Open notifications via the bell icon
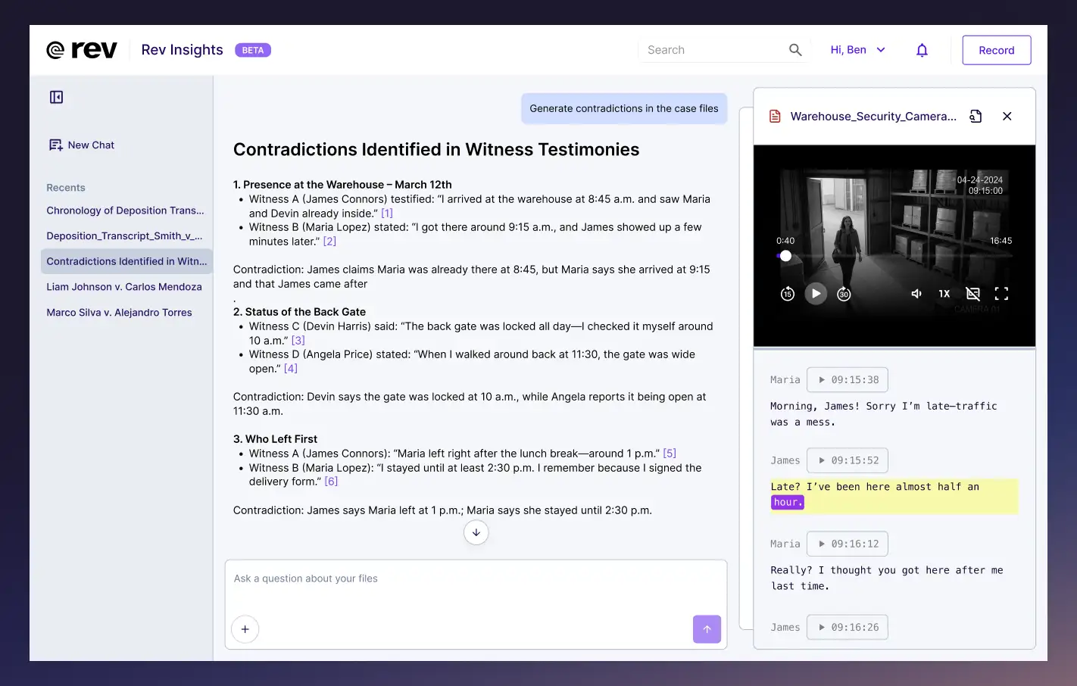This screenshot has width=1077, height=686. point(922,49)
